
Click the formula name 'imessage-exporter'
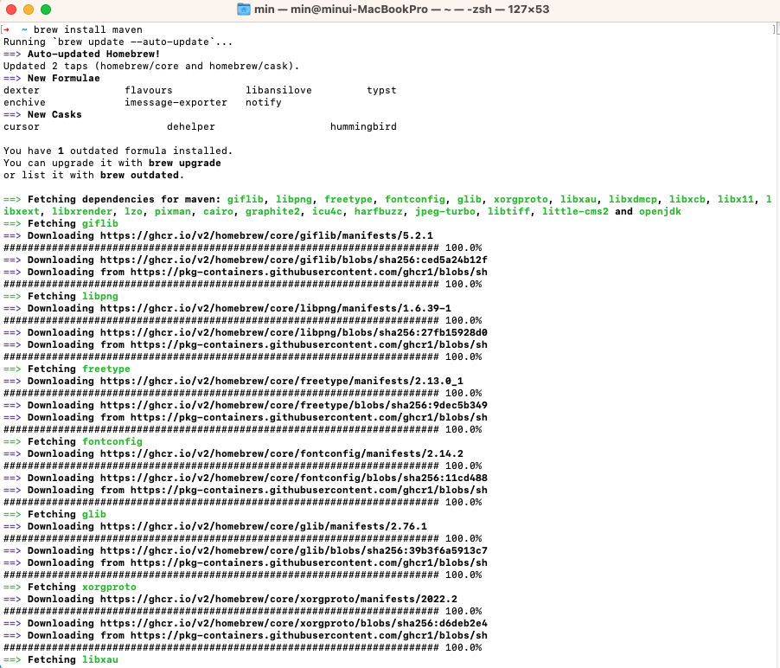coord(176,102)
